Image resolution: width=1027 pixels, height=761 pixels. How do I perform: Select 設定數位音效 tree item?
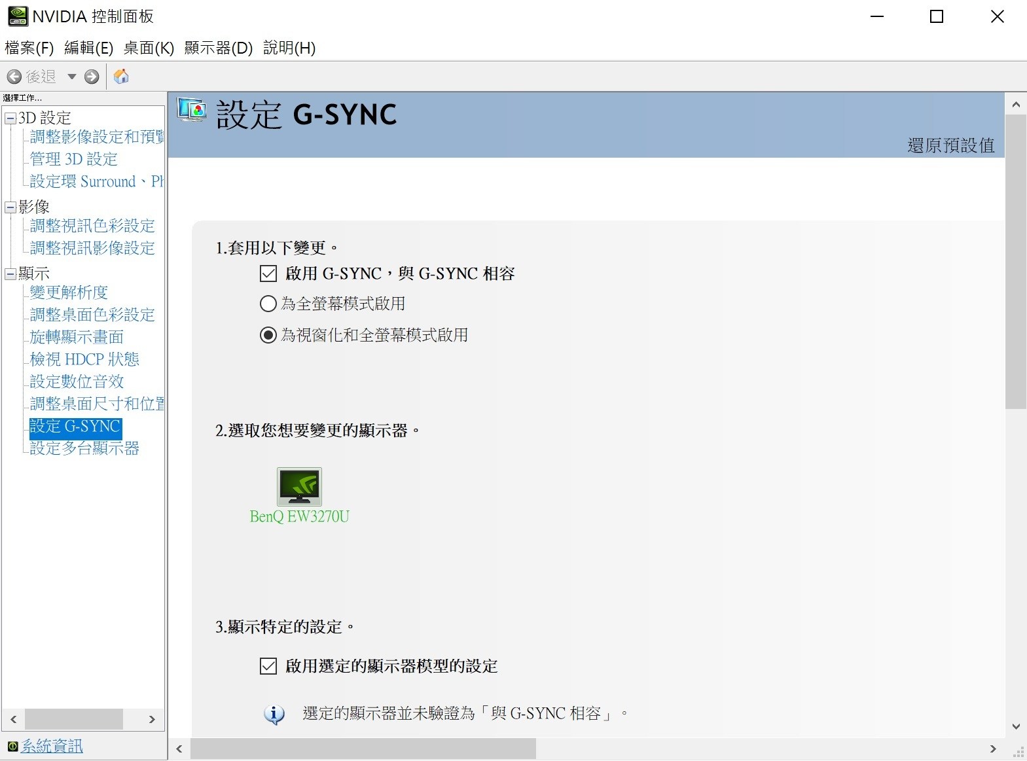coord(77,381)
